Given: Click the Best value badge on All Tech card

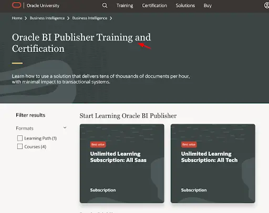Looking at the screenshot, I should [189, 144].
